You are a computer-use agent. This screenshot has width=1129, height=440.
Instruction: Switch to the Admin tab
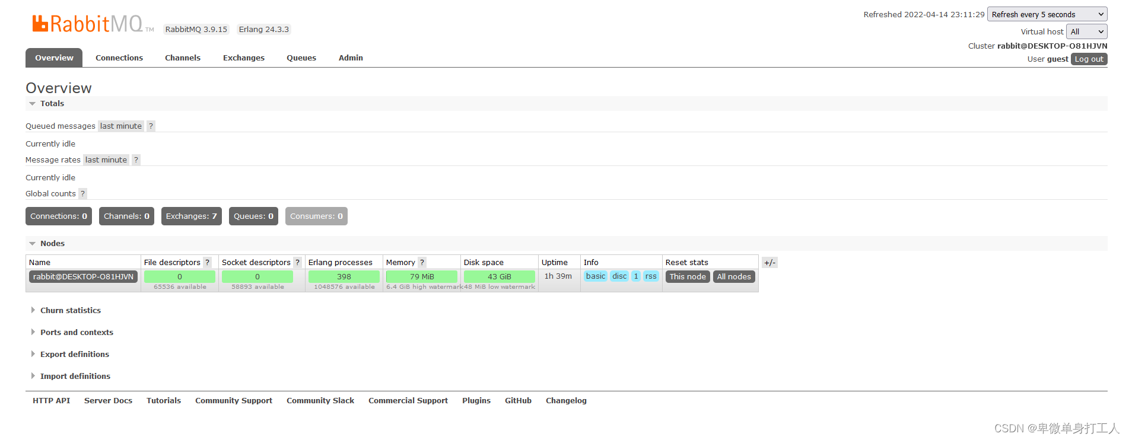(x=351, y=58)
